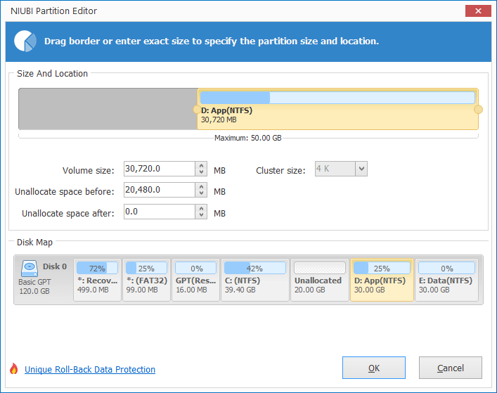Screen dimensions: 497x393
Task: Click left border handle of D: App partition
Action: pyautogui.click(x=197, y=110)
